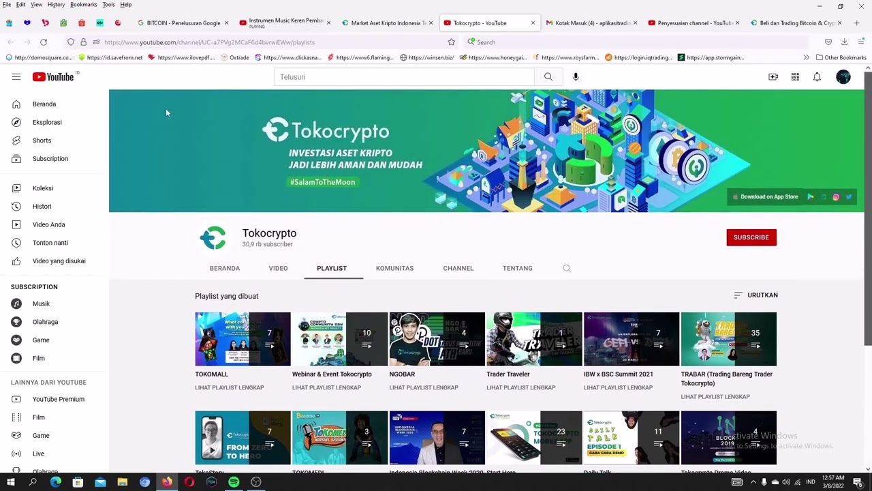872x491 pixels.
Task: Open Microsoft Edge from taskbar
Action: click(x=56, y=482)
